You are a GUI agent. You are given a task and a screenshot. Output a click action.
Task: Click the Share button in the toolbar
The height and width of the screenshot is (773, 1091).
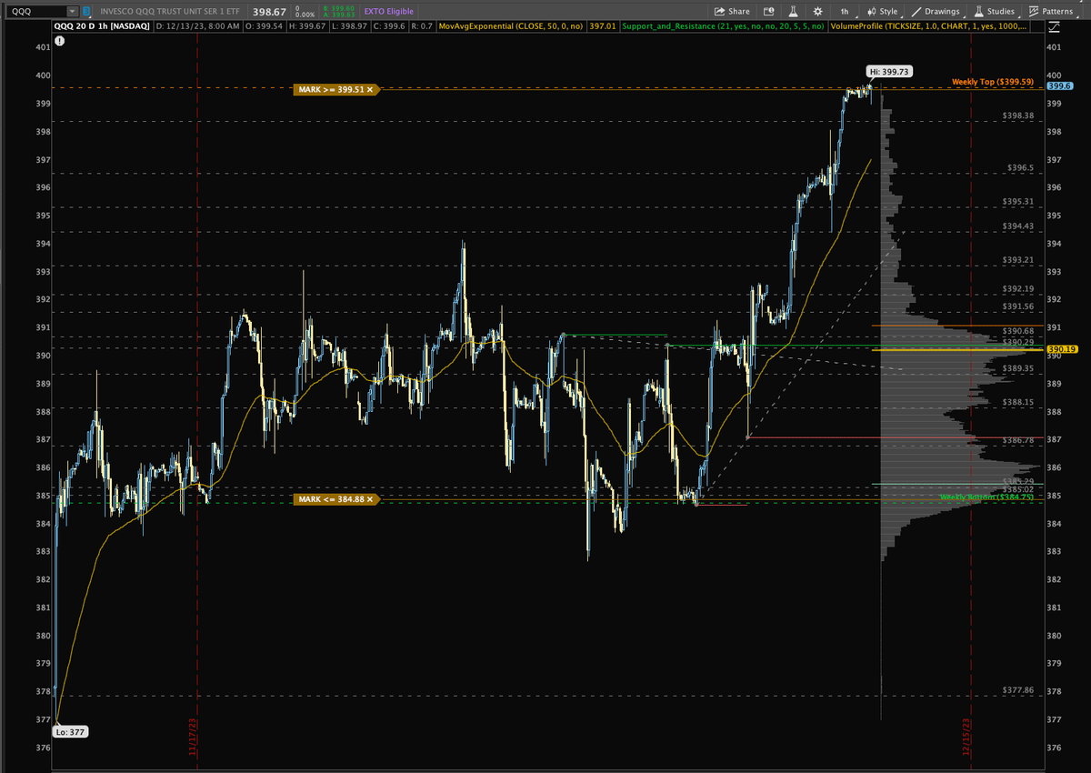coord(732,11)
